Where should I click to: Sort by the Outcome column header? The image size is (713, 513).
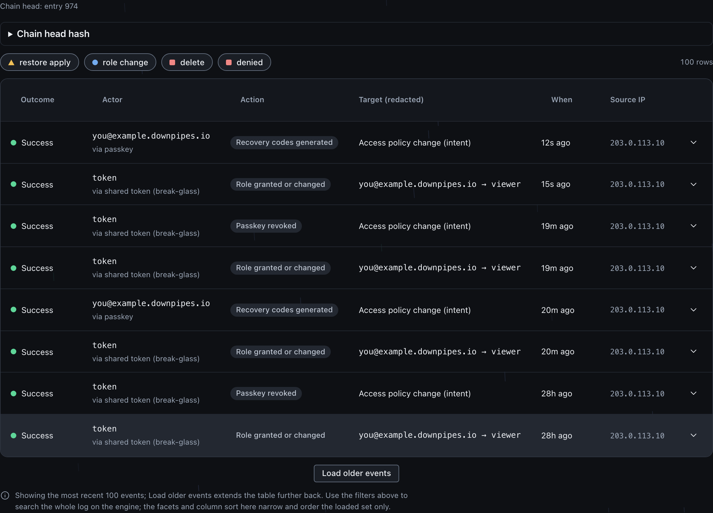[x=37, y=100]
